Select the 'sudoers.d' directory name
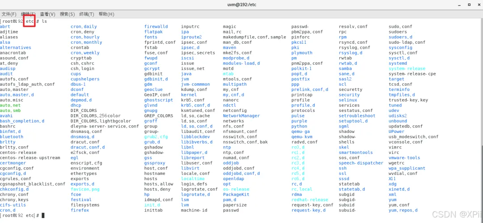483x223 pixels. 400,37
